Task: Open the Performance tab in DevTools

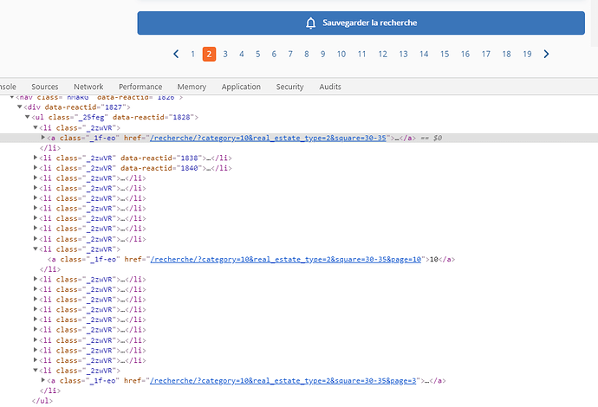Action: tap(140, 87)
